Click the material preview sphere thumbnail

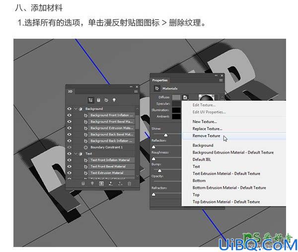tap(207, 98)
